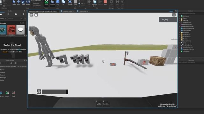Open the in-game chat icon
204x114 pixels.
[36, 15]
